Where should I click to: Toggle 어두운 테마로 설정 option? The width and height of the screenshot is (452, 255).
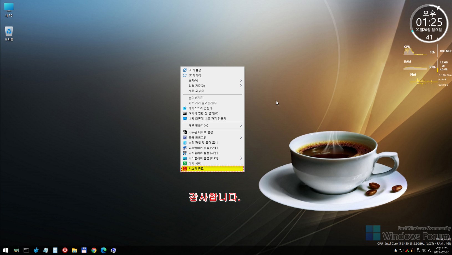coord(212,132)
